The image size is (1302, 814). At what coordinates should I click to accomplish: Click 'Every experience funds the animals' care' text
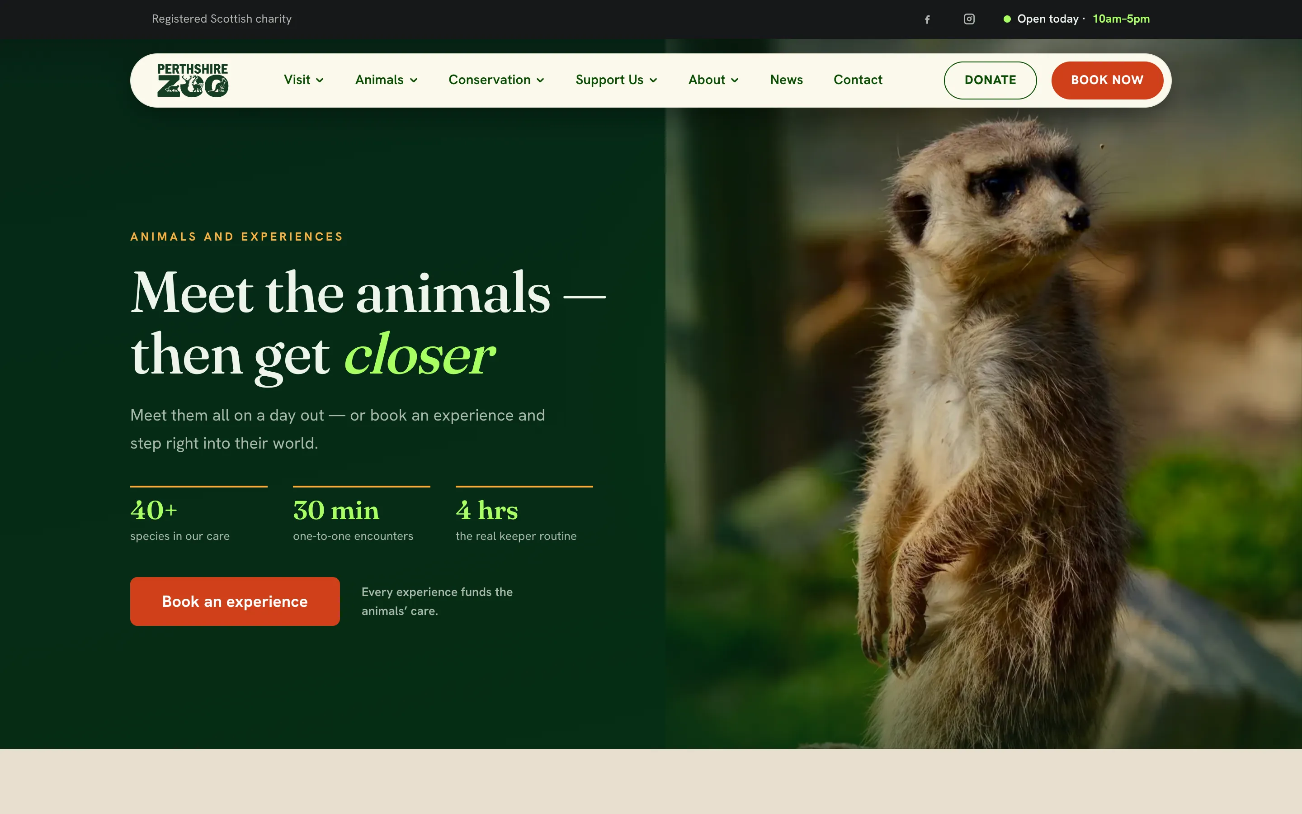click(437, 601)
